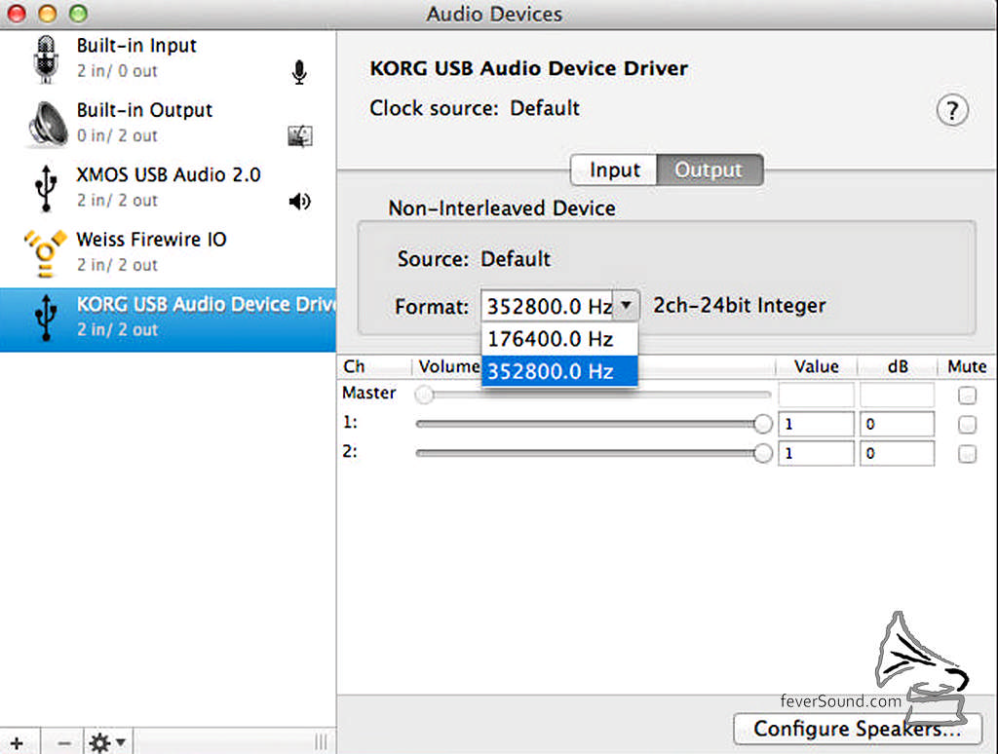Open the Format sample rate dropdown arrow
Viewport: 998px width, 754px height.
[627, 306]
